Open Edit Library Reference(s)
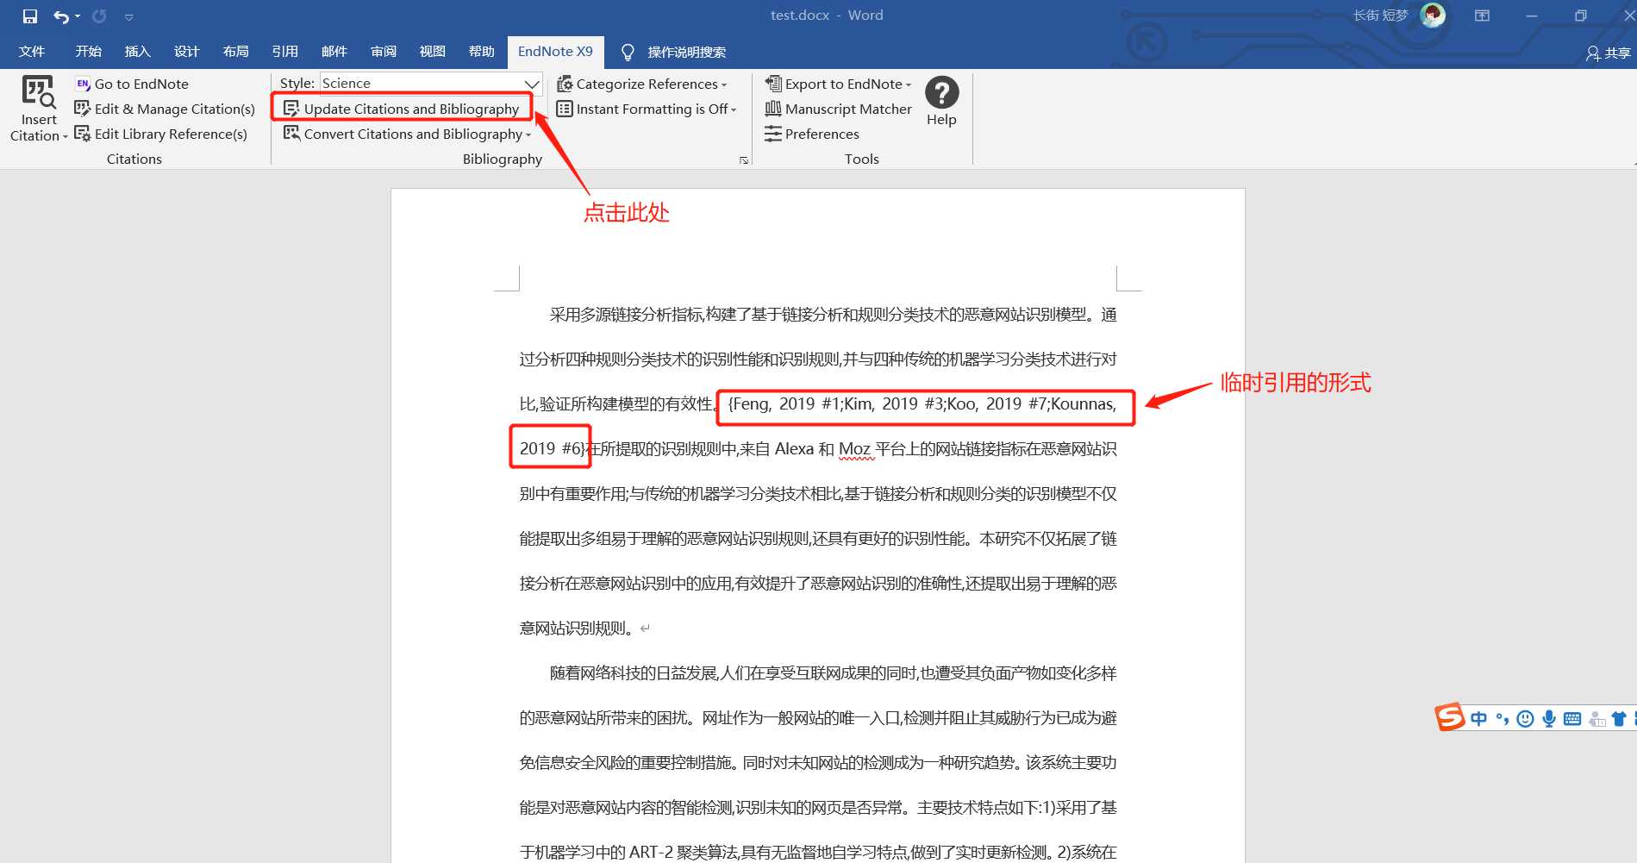 [161, 134]
